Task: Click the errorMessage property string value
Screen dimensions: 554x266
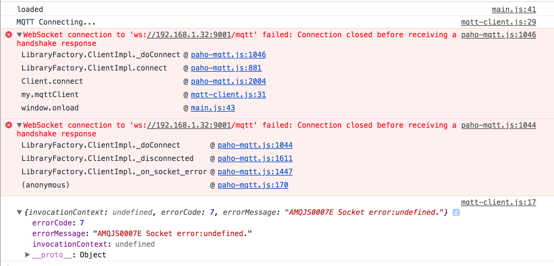Action: click(172, 233)
